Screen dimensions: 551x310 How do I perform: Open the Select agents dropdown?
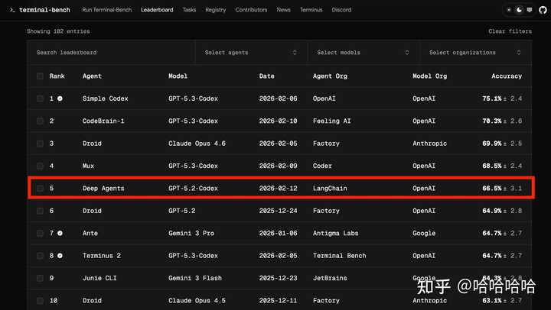click(251, 52)
